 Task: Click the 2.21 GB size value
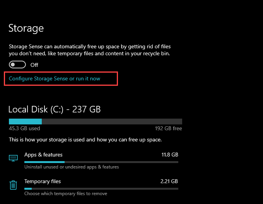pyautogui.click(x=170, y=181)
